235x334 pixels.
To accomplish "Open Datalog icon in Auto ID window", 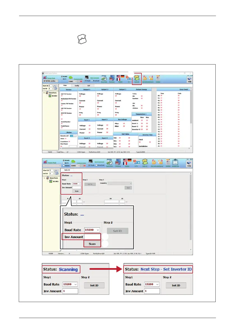I will (x=168, y=162).
